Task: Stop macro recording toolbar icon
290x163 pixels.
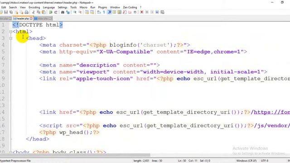Action: 147,12
